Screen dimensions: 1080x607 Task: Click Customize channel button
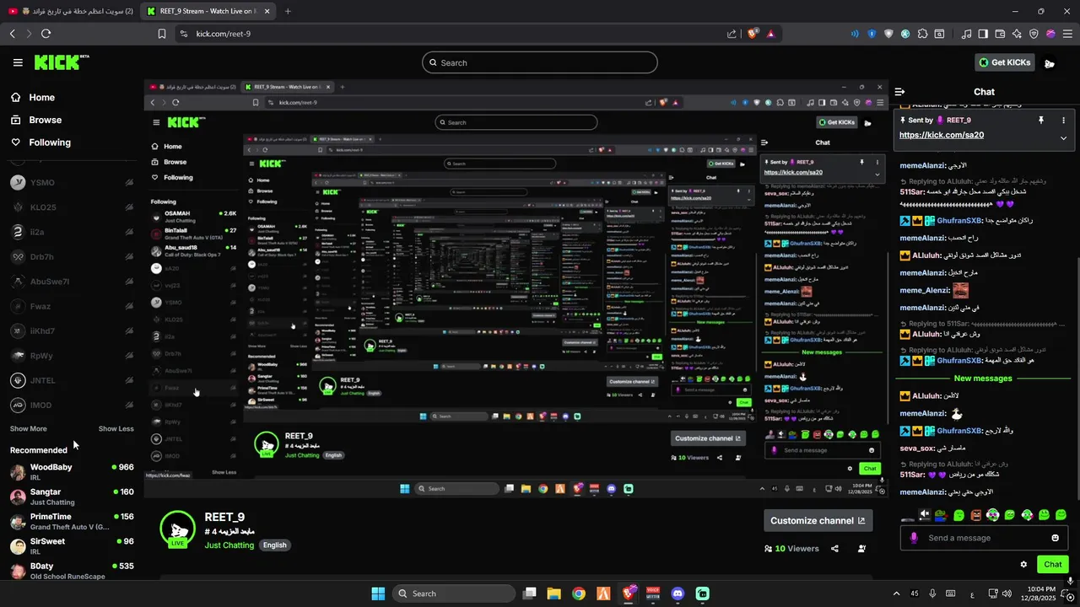(x=818, y=521)
